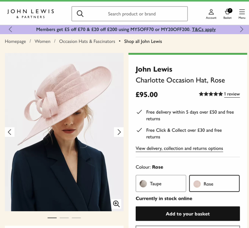
Task: Click the Free delivery within 5 days text
Action: coord(190,116)
